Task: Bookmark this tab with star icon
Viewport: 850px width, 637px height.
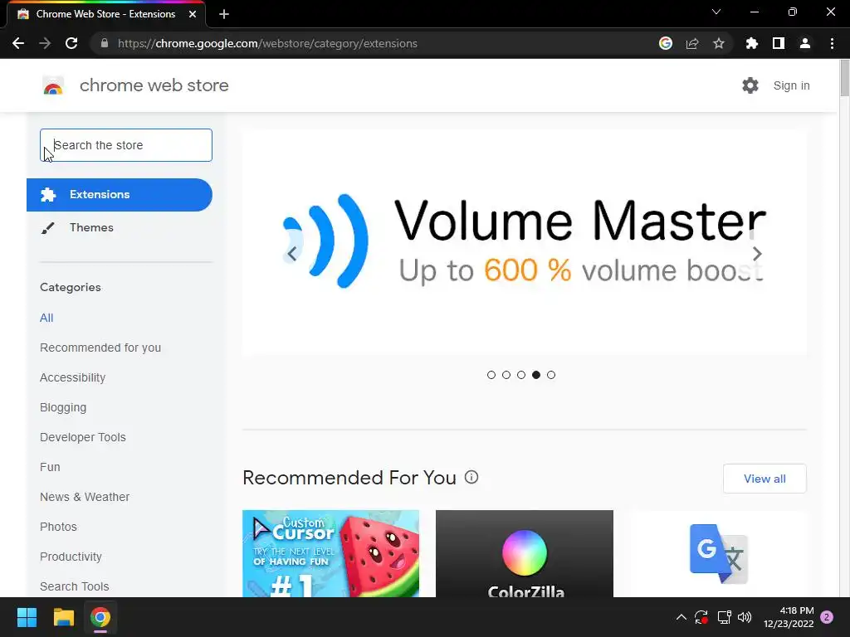Action: point(719,43)
